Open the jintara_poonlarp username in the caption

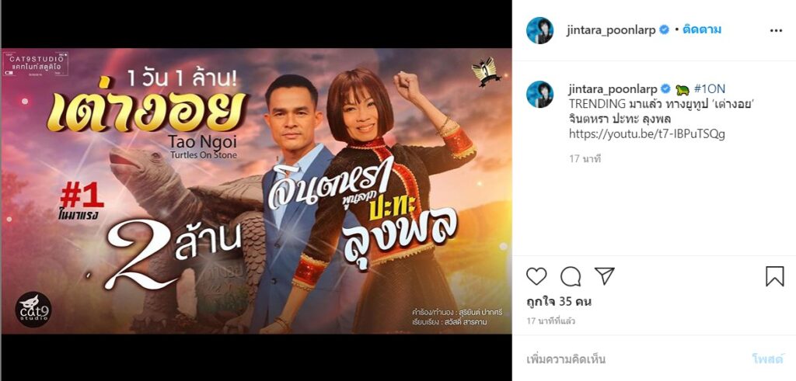(x=613, y=89)
